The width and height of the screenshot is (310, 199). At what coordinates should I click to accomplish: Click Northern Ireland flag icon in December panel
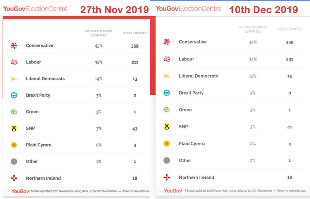(167, 177)
